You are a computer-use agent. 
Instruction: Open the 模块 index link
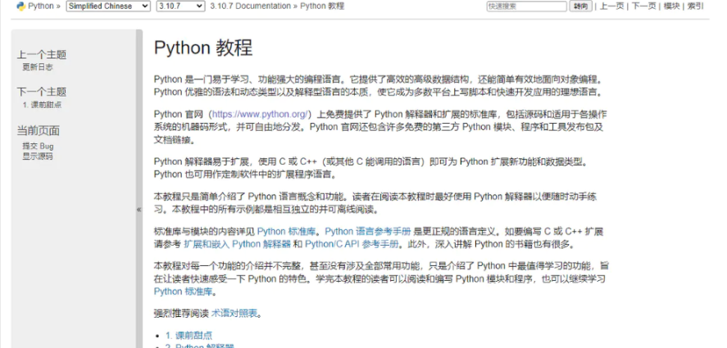click(671, 6)
